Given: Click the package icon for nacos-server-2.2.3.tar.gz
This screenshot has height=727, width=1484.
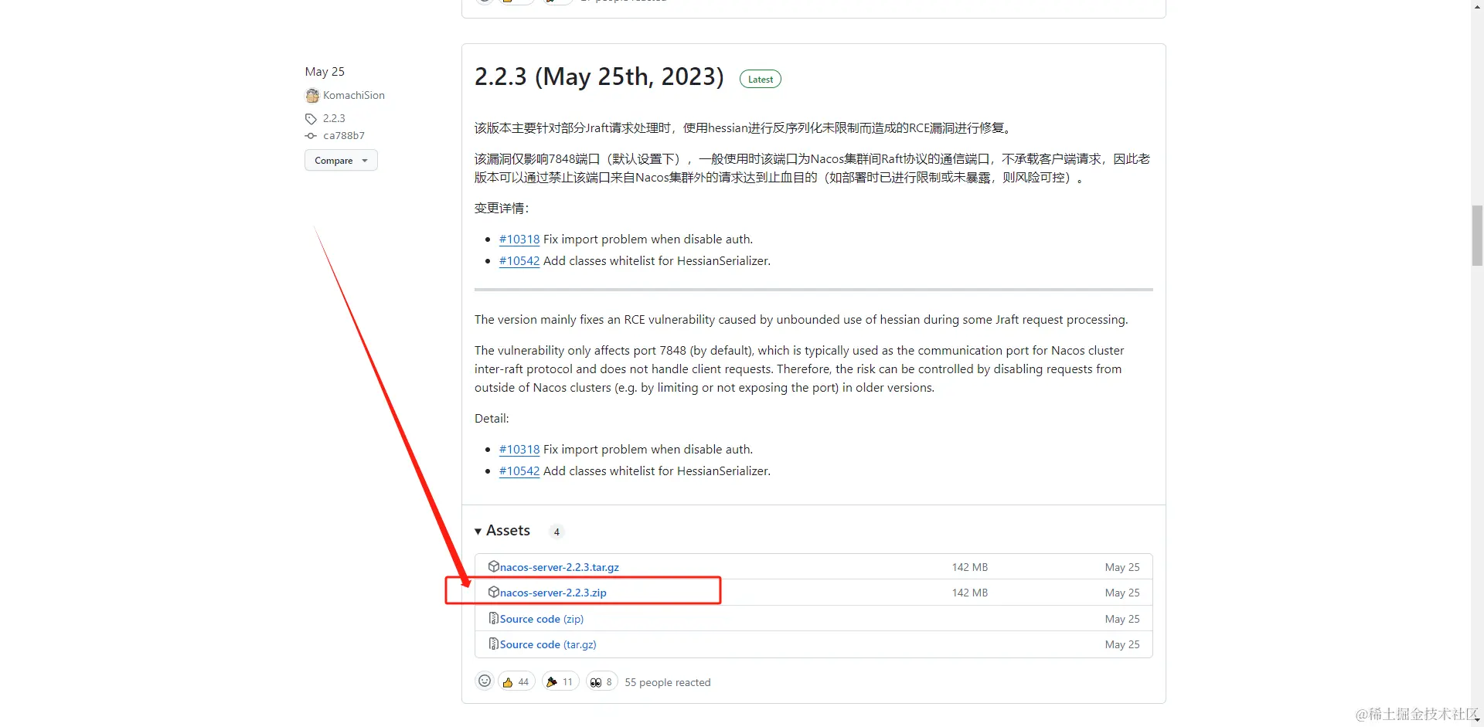Looking at the screenshot, I should point(493,566).
